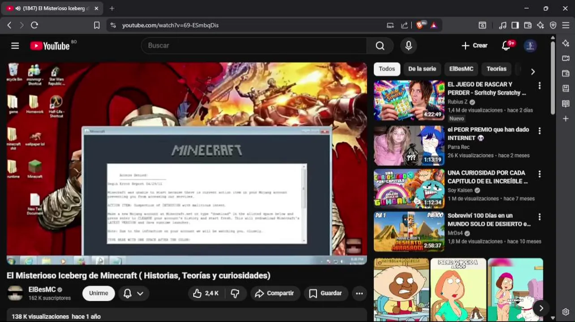Show next Shorts with the right arrow
Screen dimensions: 575x322
coord(541,308)
